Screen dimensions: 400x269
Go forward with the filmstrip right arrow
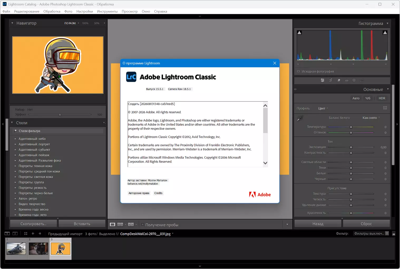40,233
